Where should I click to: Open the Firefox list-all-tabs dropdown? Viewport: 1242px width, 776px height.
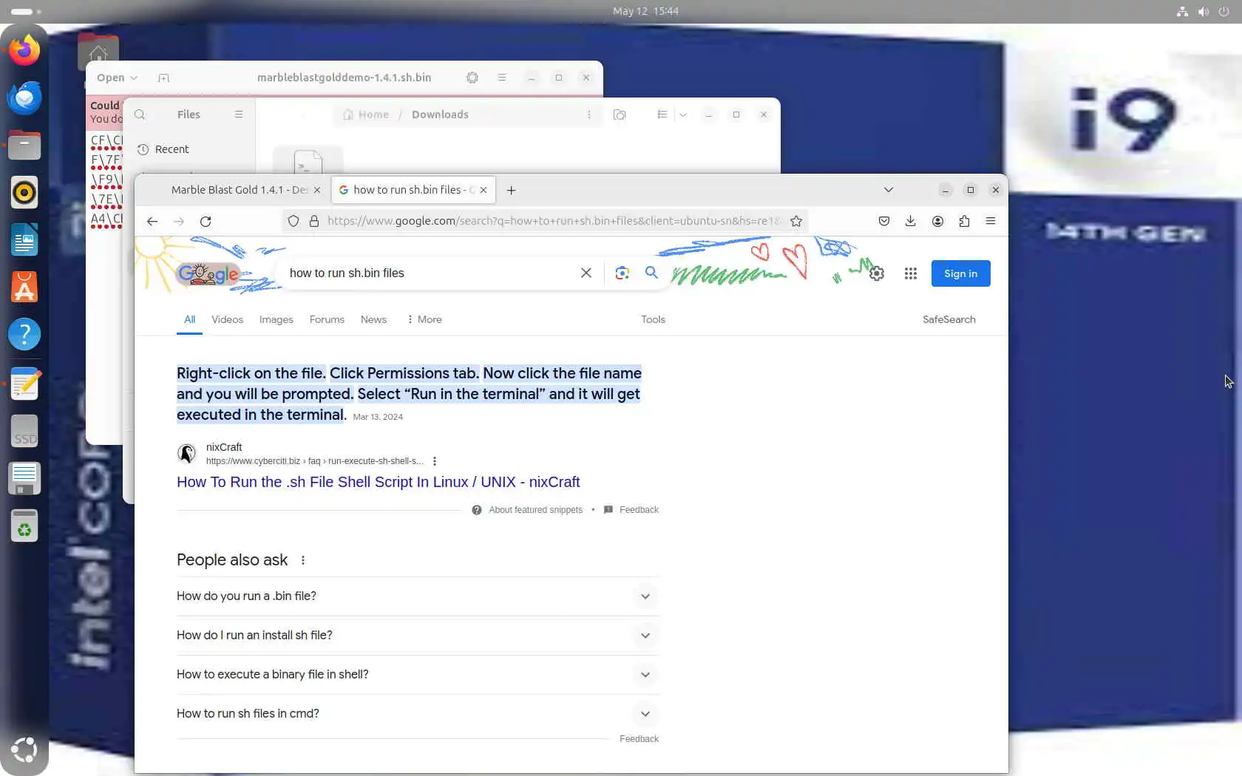(x=889, y=190)
